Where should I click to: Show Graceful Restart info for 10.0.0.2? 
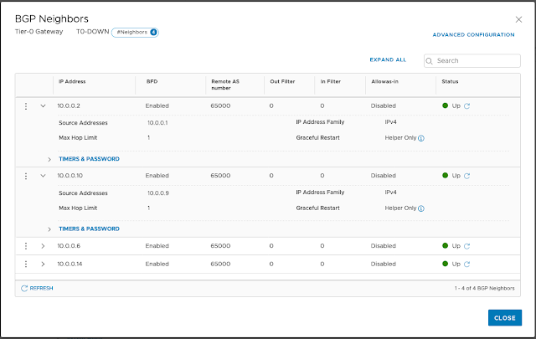[x=421, y=137]
